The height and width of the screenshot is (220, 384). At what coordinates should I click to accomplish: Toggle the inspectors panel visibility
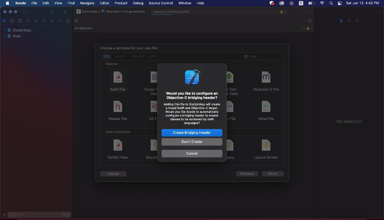coord(378,12)
